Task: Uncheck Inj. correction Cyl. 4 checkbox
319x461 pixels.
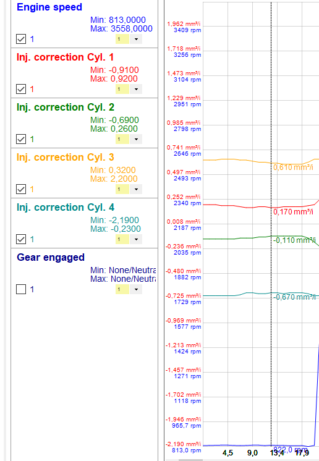Action: [21, 239]
